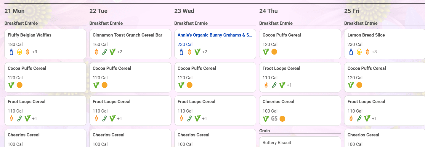Click milk allergen icon on Fluffy Belgian Waffles
Image resolution: width=425 pixels, height=147 pixels.
11,52
